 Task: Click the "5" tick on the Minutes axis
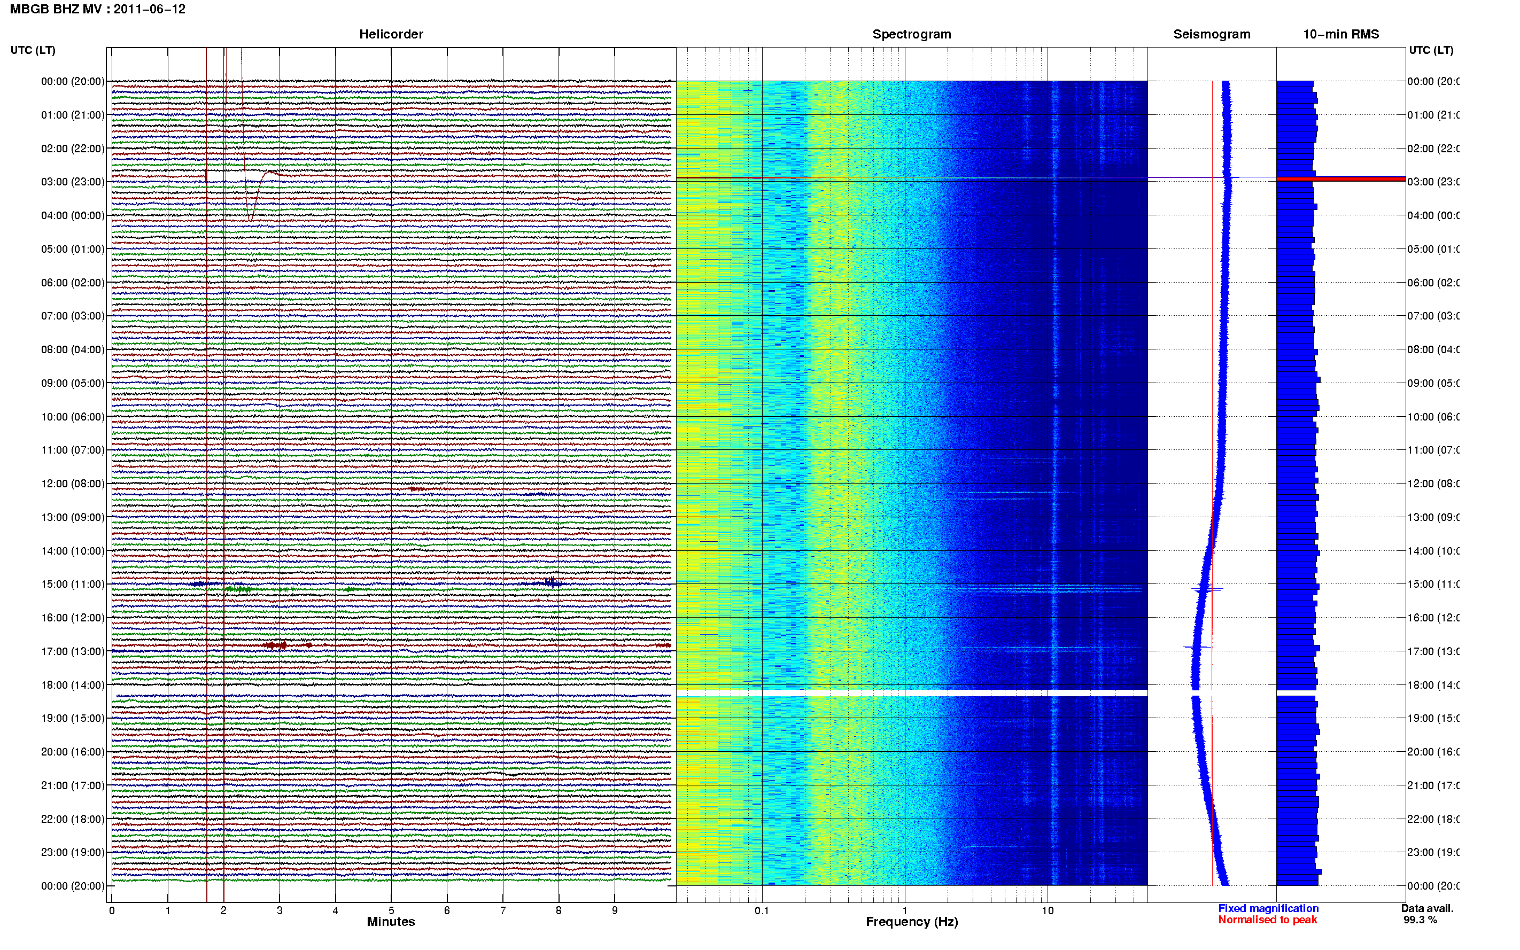point(391,910)
